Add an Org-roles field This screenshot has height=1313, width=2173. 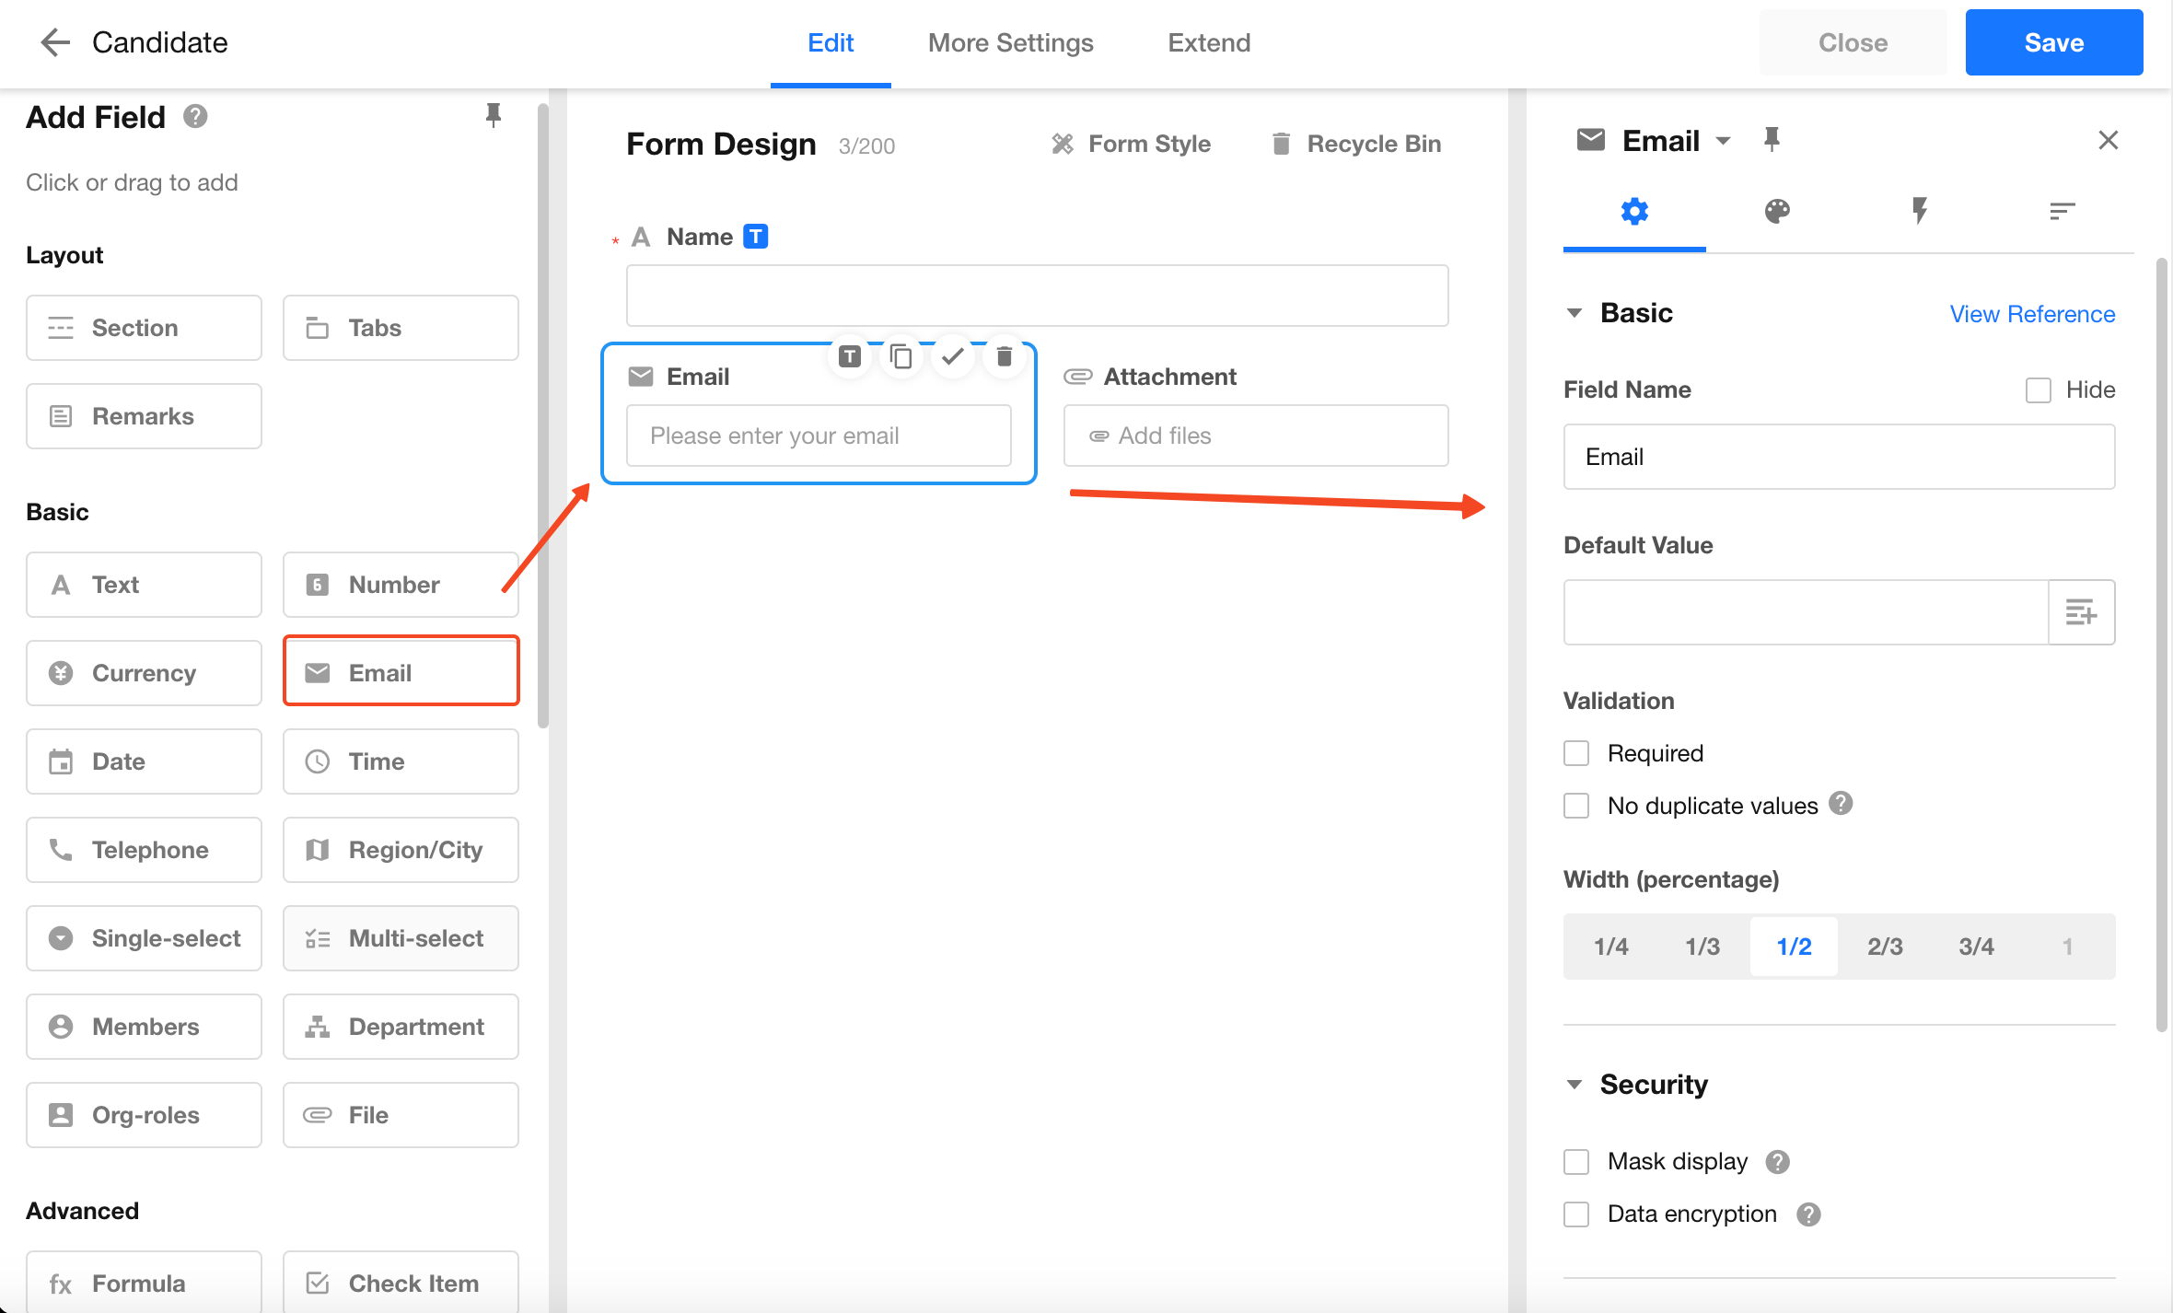(x=144, y=1115)
